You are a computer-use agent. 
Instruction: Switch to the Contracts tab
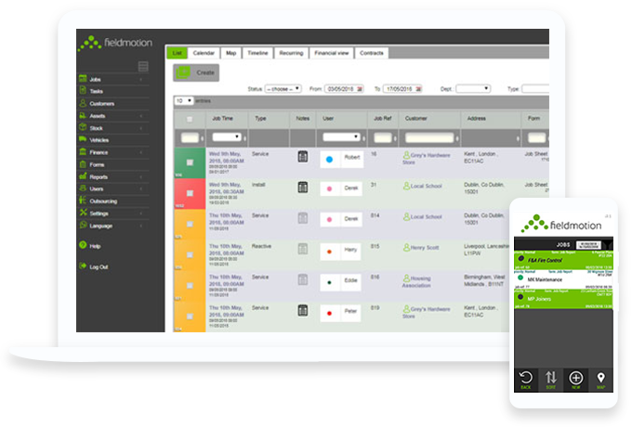[x=371, y=53]
